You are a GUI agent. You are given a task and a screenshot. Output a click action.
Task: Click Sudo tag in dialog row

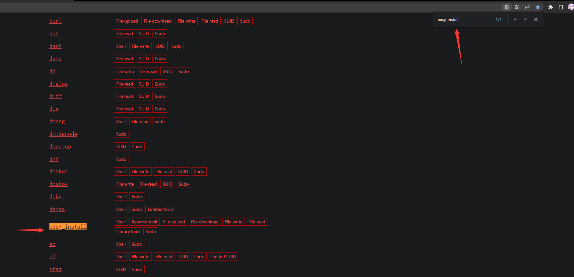pyautogui.click(x=160, y=84)
